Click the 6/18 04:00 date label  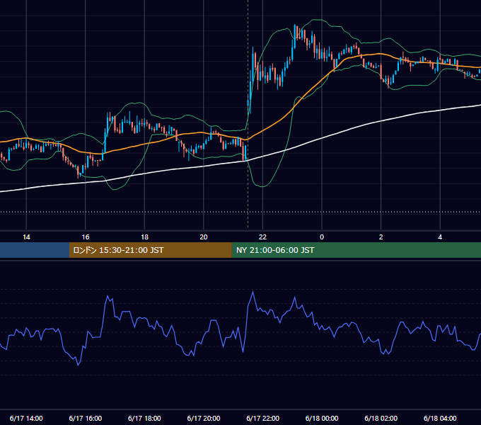[x=440, y=418]
